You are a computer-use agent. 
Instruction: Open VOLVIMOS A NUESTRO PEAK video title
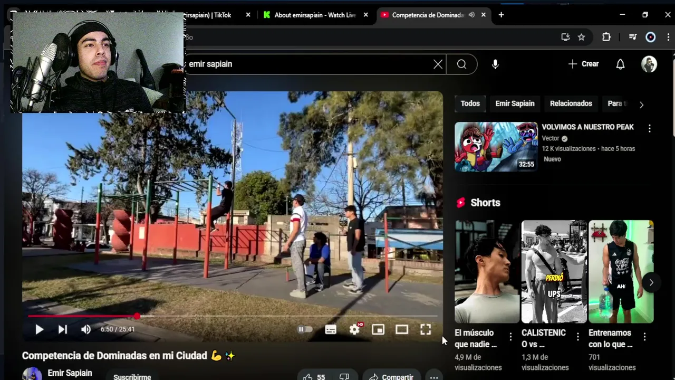pos(587,127)
